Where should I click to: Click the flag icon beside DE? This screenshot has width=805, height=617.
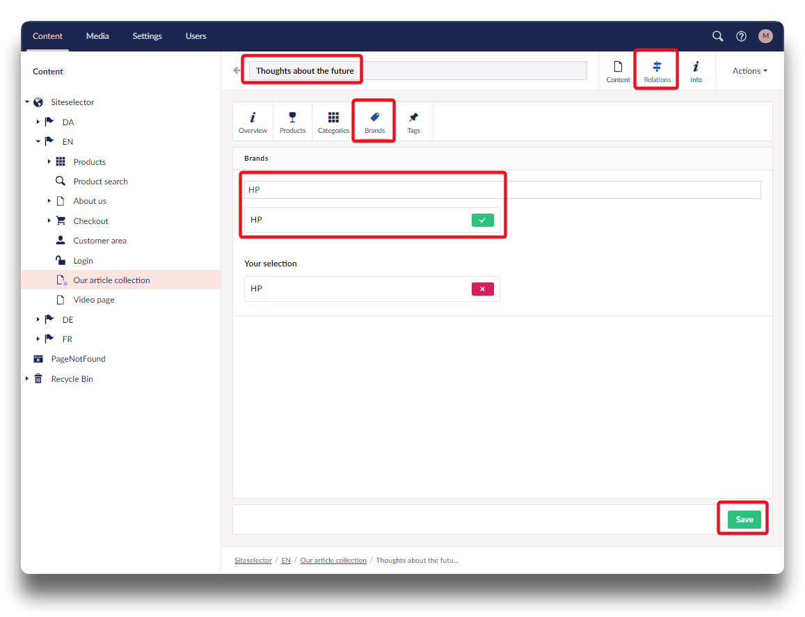click(49, 319)
